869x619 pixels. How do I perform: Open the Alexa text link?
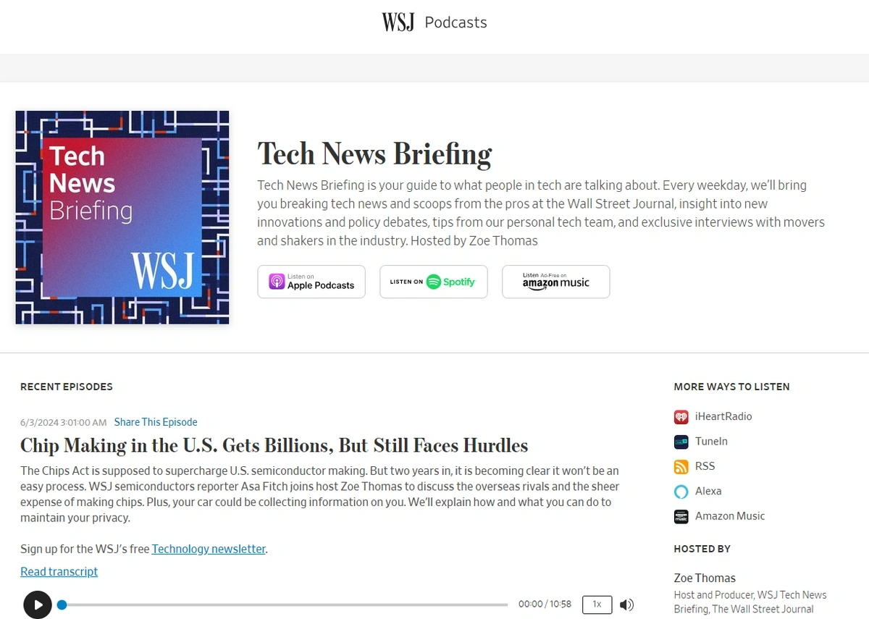pyautogui.click(x=708, y=491)
